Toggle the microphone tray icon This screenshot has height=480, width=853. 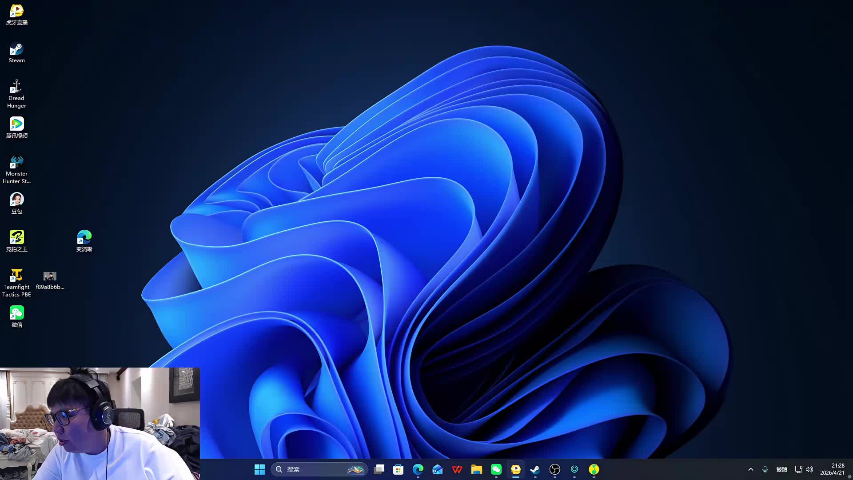click(x=765, y=469)
